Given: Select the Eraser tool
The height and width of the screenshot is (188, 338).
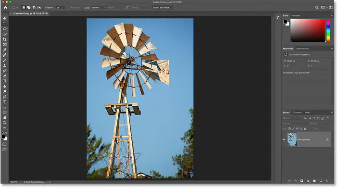Looking at the screenshot, I should coord(4,76).
